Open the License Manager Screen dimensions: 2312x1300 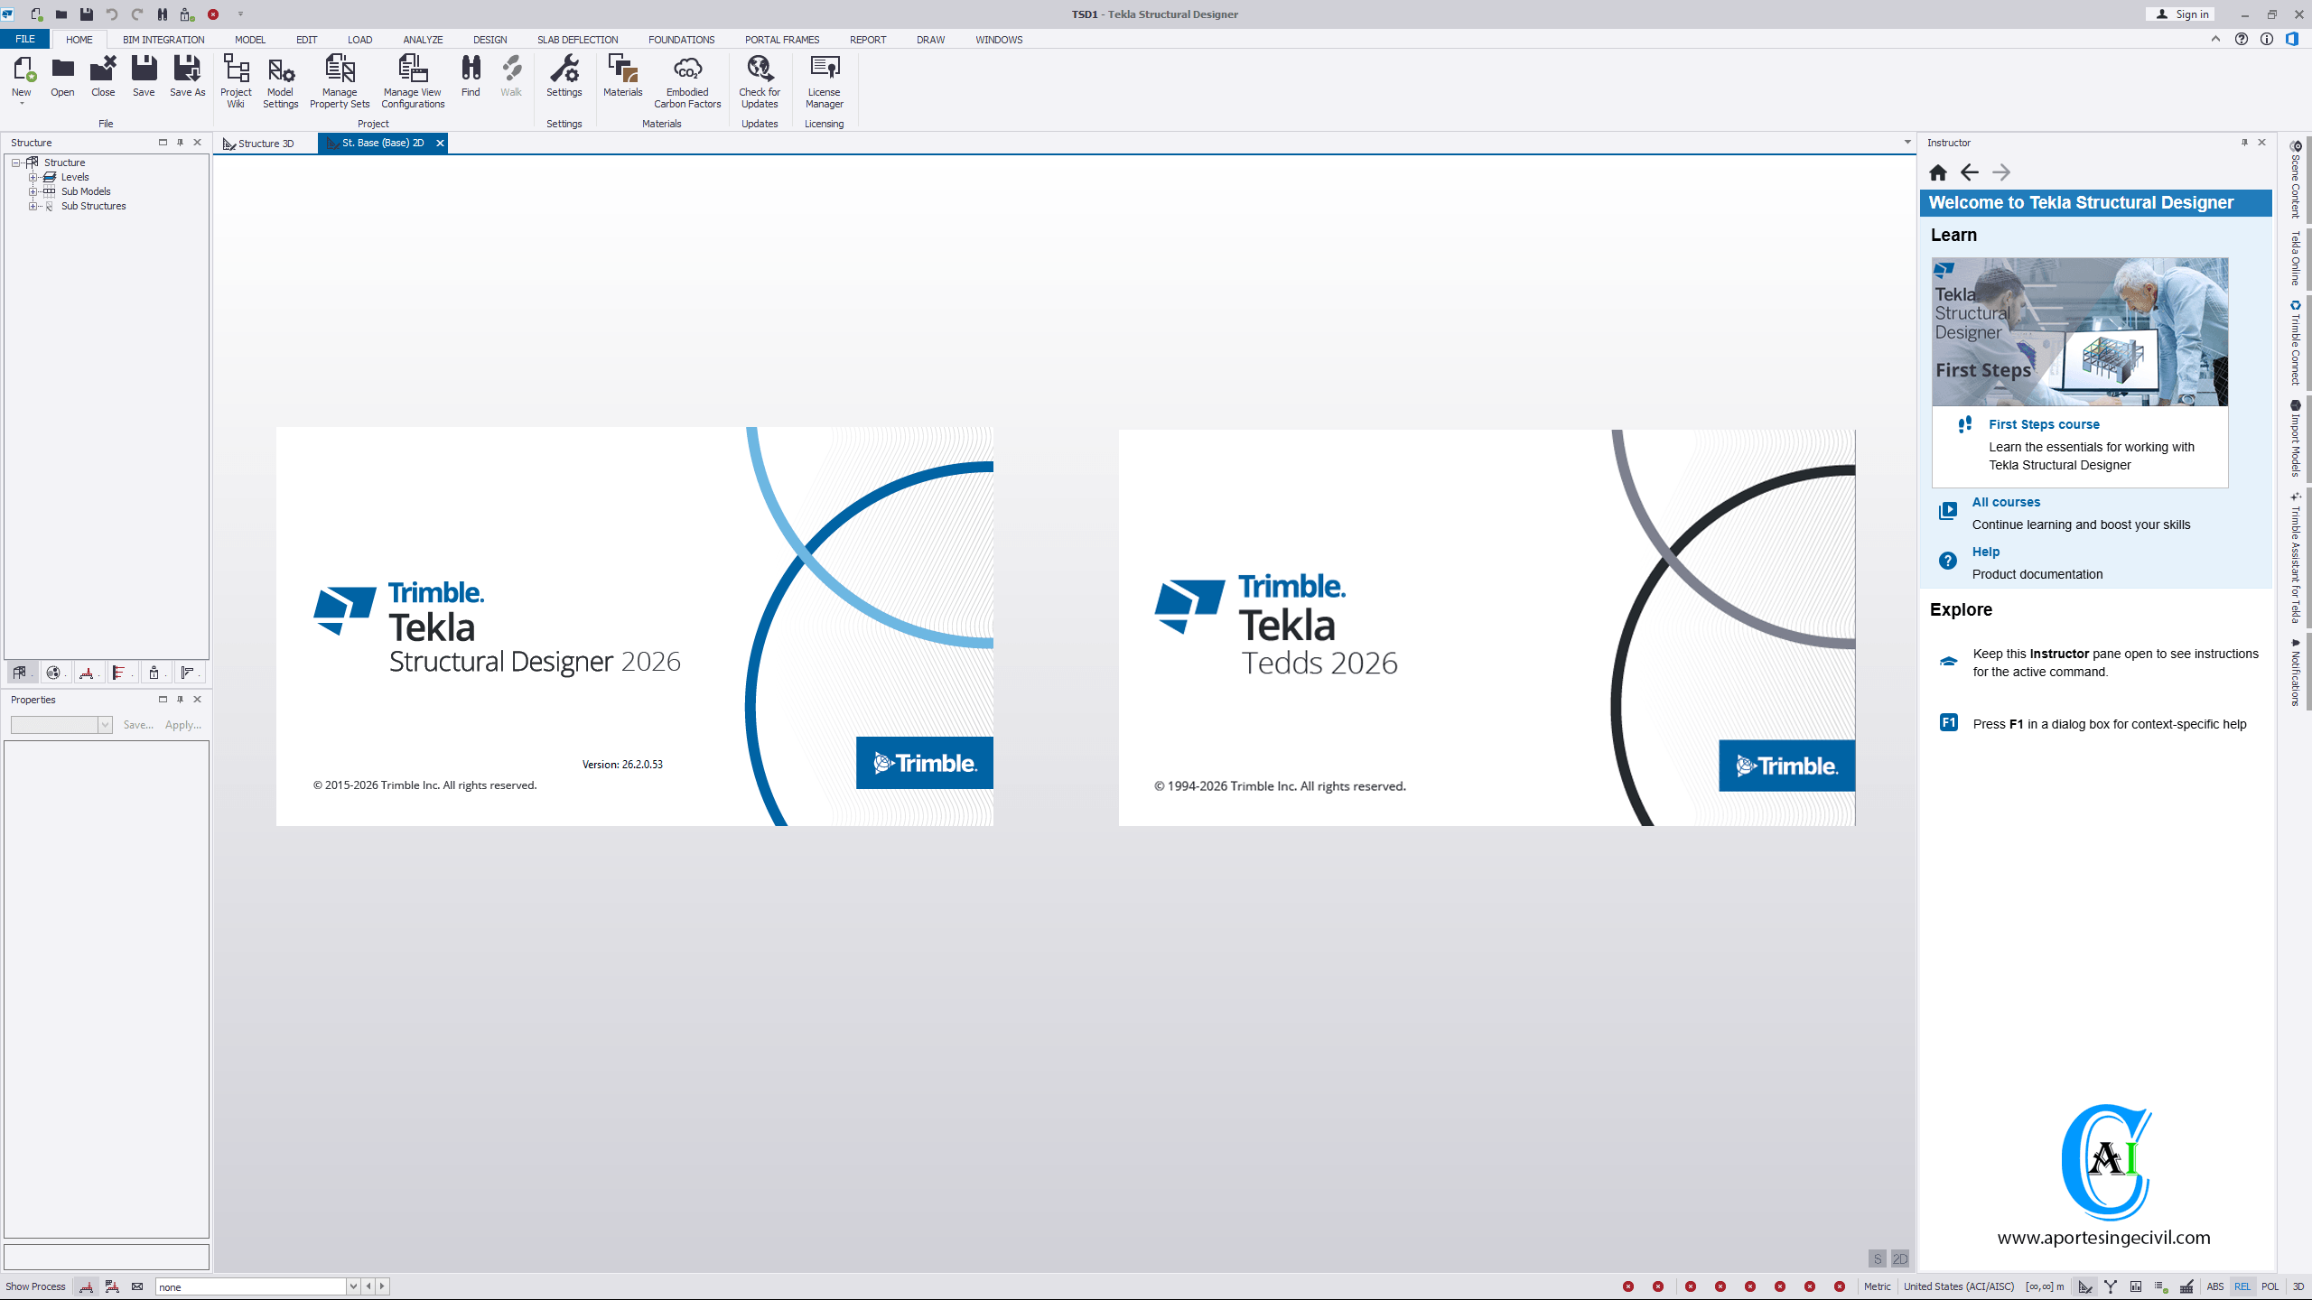825,81
